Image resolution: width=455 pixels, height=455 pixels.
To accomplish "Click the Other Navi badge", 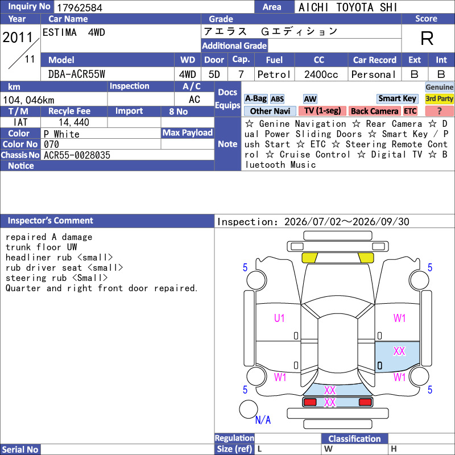I will pos(270,111).
